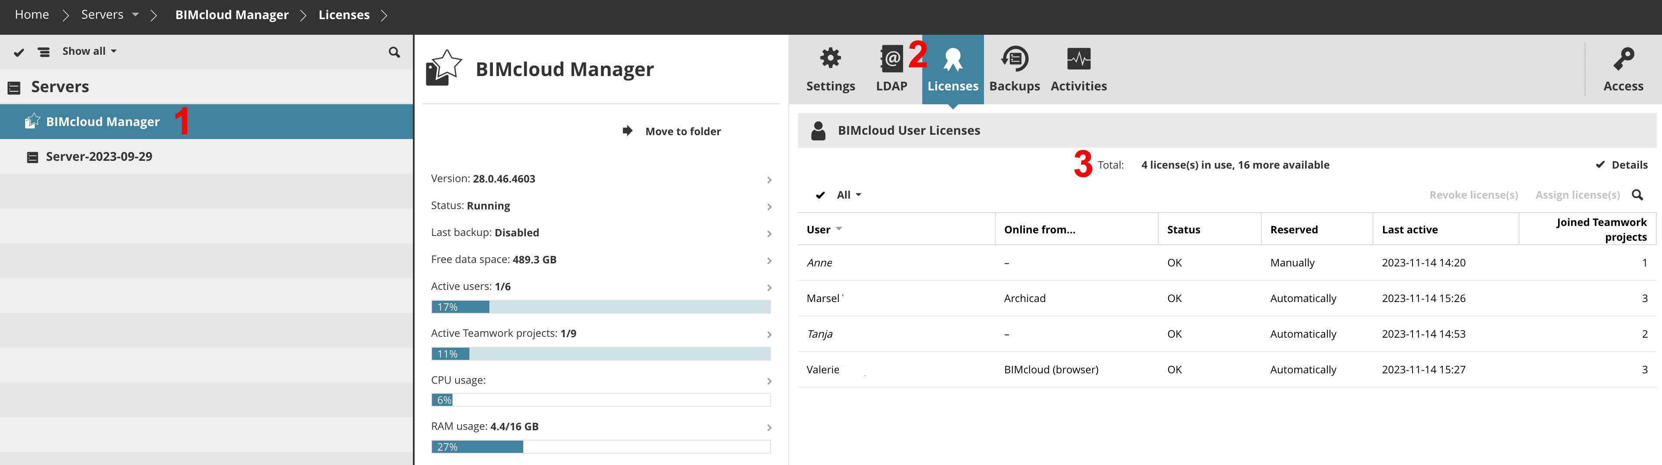Open the Settings gear icon
Screen dimensions: 1662x465
(831, 59)
